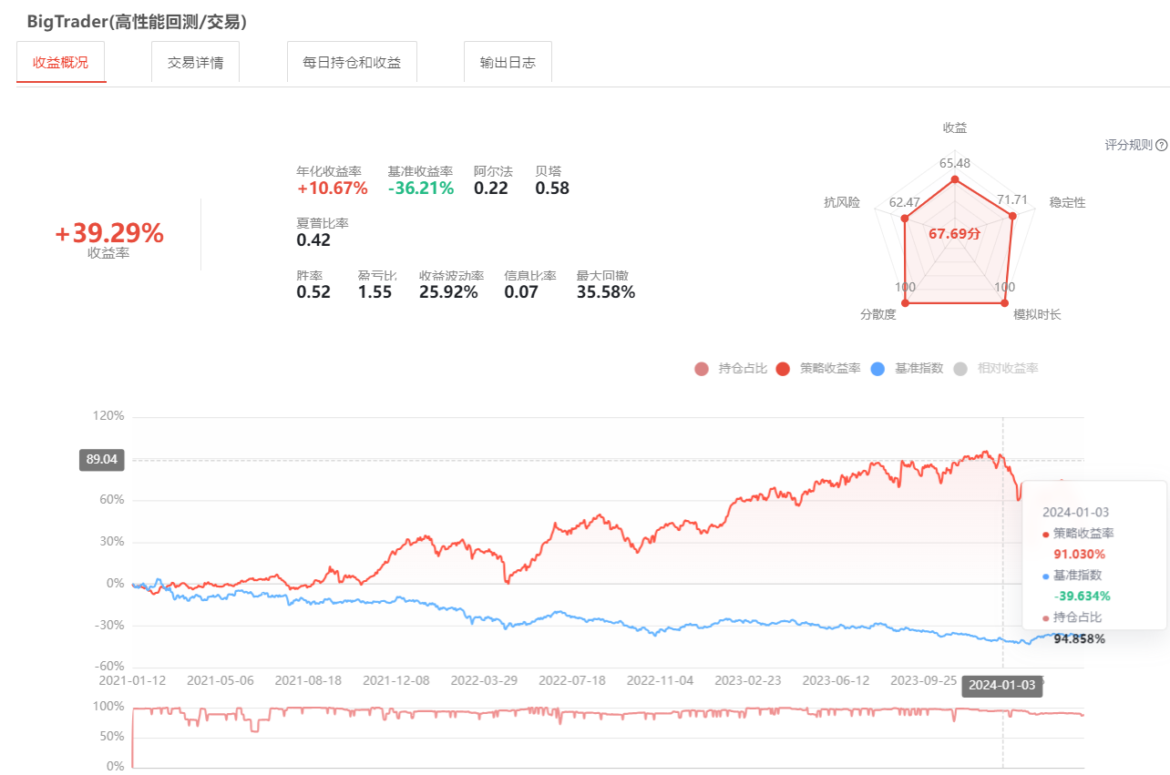
Task: Hide the 策略收益率 legend series
Action: coord(817,369)
